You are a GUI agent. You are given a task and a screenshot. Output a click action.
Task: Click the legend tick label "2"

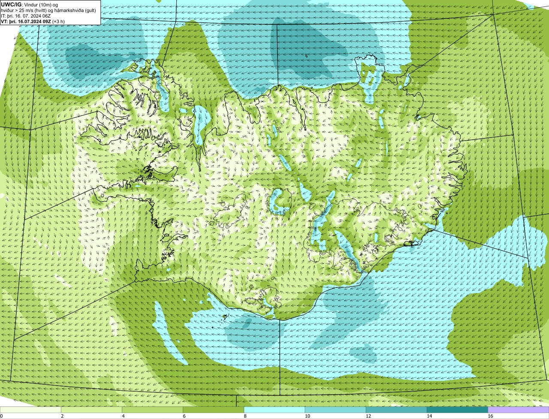[x=62, y=416]
